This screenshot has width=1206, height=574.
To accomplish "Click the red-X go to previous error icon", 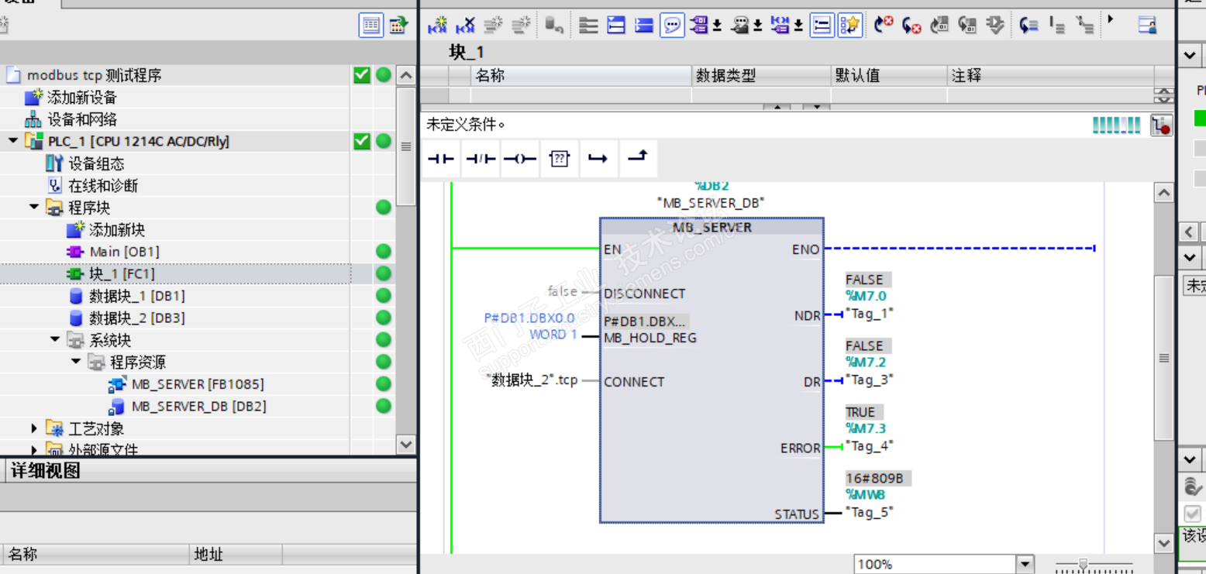I will click(883, 26).
